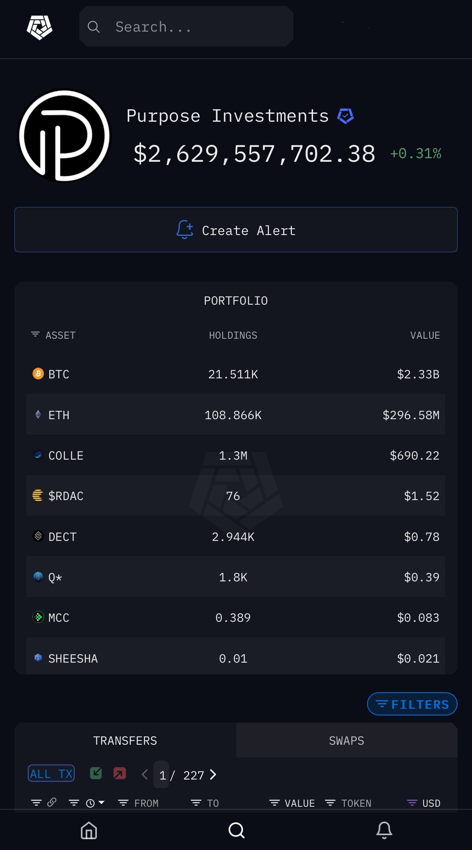This screenshot has width=472, height=850.
Task: Click the Create Alert button
Action: 236,230
